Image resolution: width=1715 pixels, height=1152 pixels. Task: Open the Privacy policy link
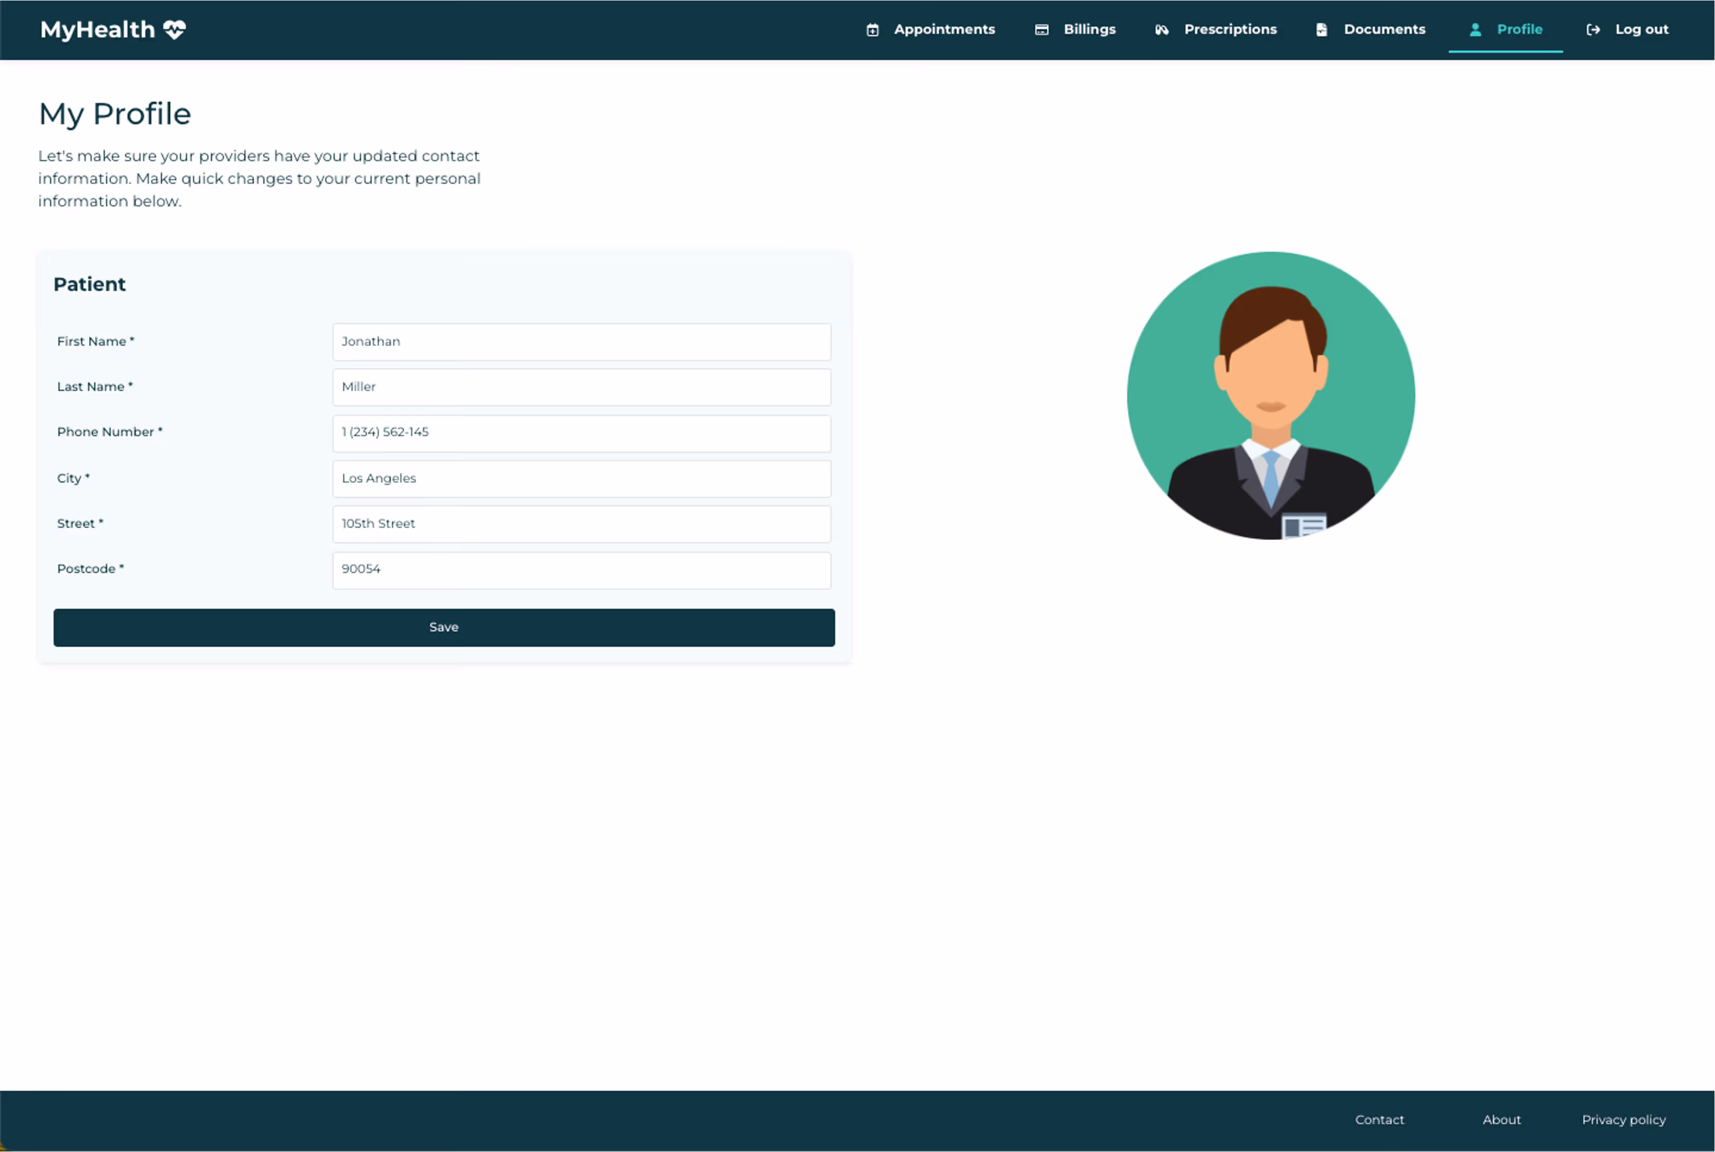tap(1622, 1120)
